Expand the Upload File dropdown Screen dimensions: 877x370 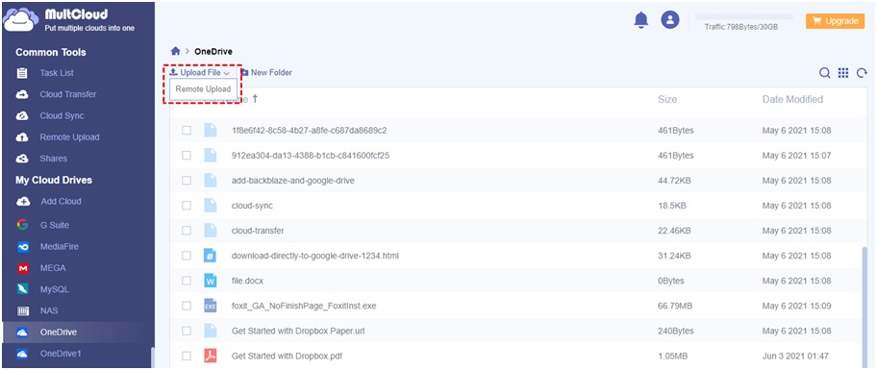[x=200, y=73]
